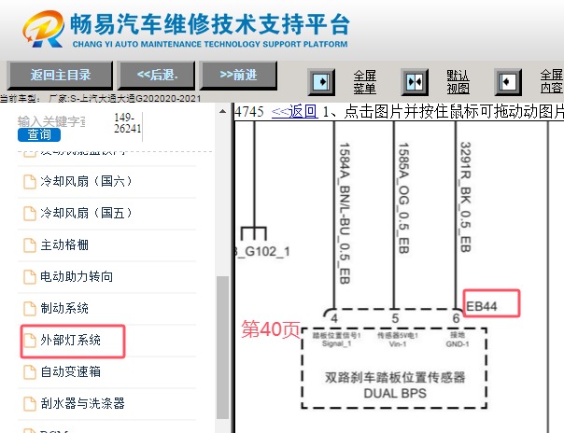
Task: Click the <<返回 link above the diagram
Action: click(294, 112)
